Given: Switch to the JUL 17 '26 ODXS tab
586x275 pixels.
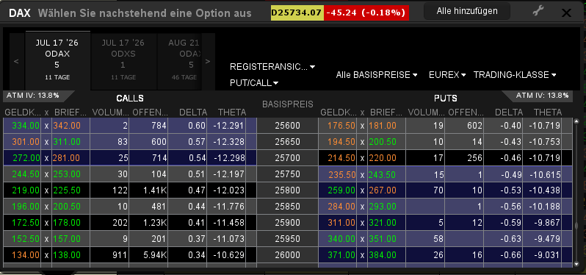Looking at the screenshot, I should [123, 60].
